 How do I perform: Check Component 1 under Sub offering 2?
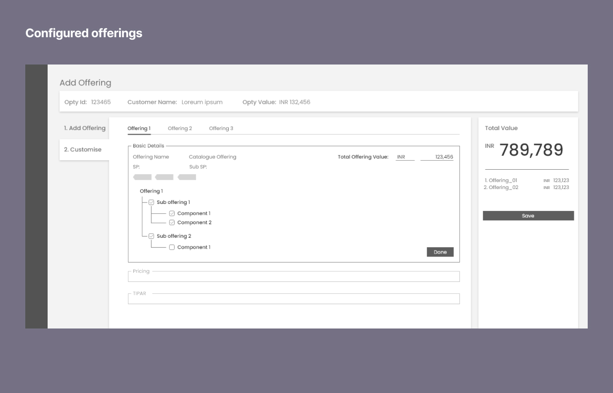172,247
